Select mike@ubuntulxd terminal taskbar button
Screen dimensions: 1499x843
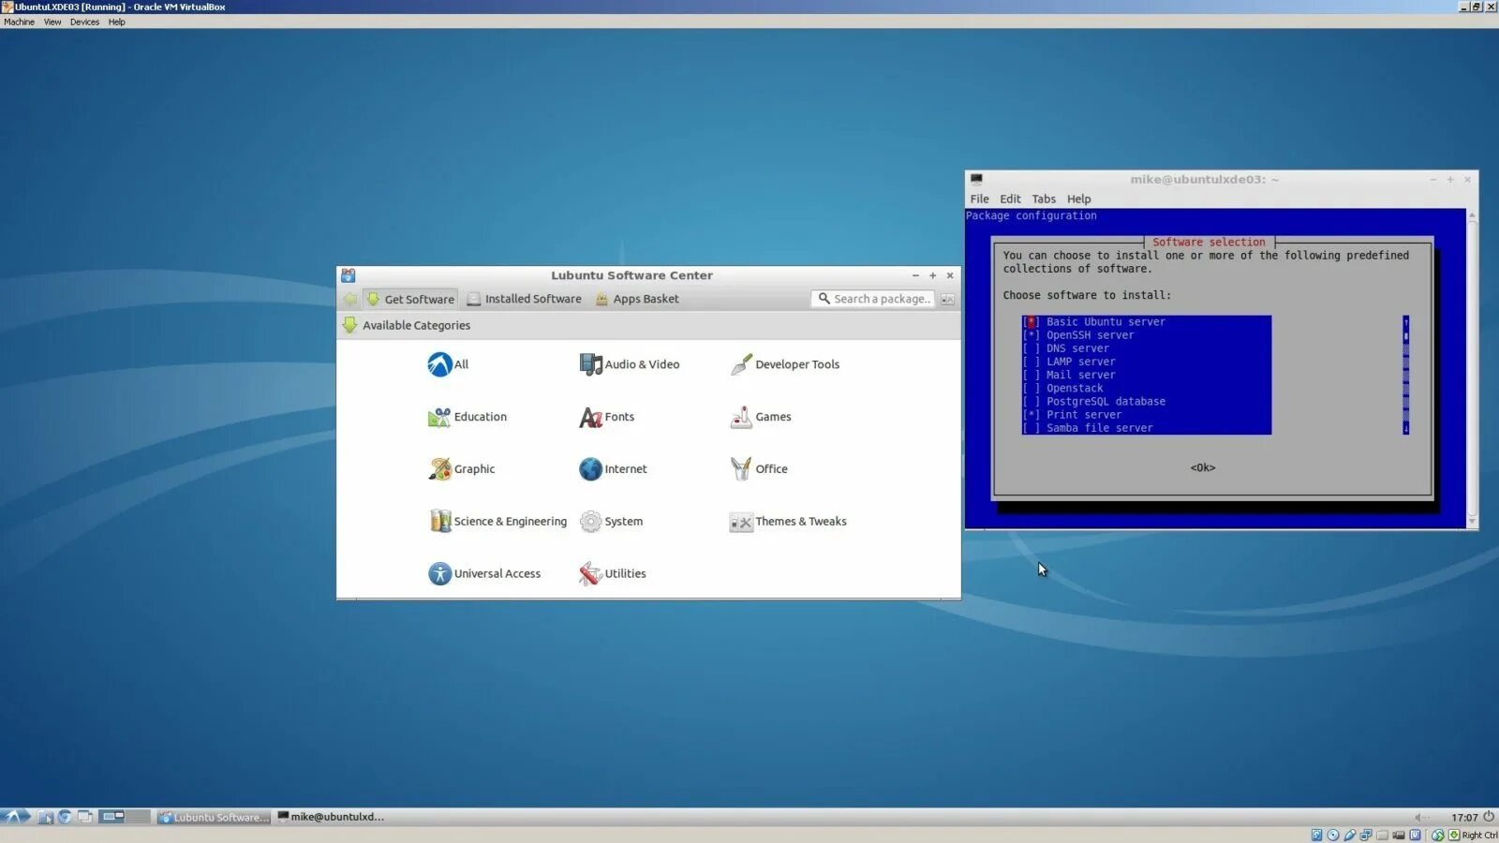click(x=331, y=817)
